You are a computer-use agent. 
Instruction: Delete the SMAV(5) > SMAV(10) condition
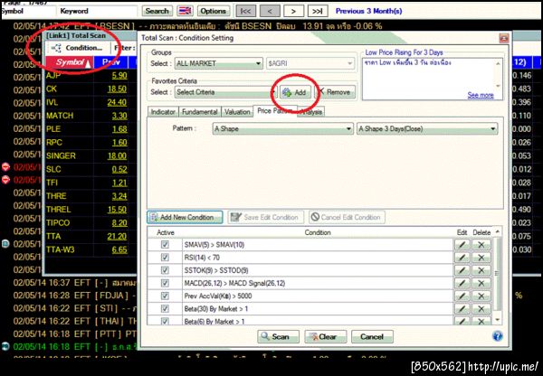[481, 245]
